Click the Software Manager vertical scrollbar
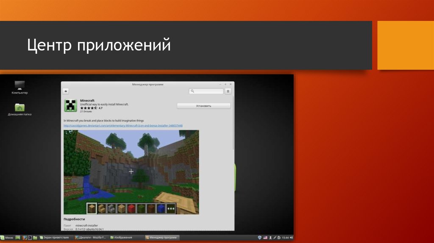The width and height of the screenshot is (434, 243). 234,123
